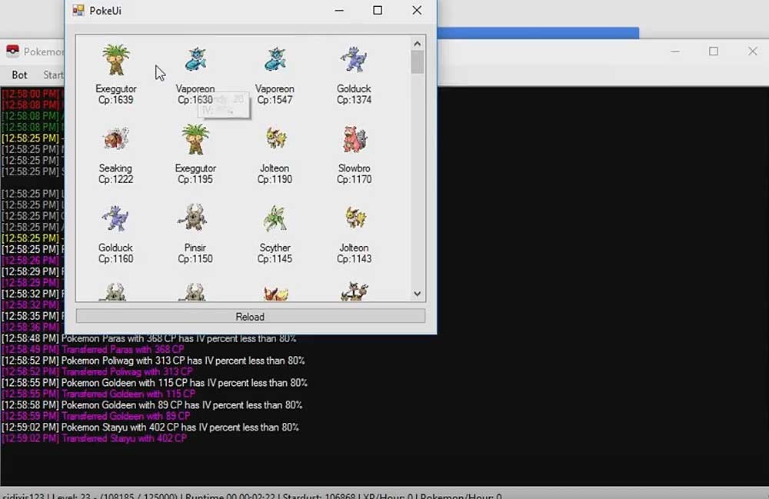Image resolution: width=769 pixels, height=499 pixels.
Task: Select the Vaporeon Cp:1630 sprite
Action: [195, 60]
